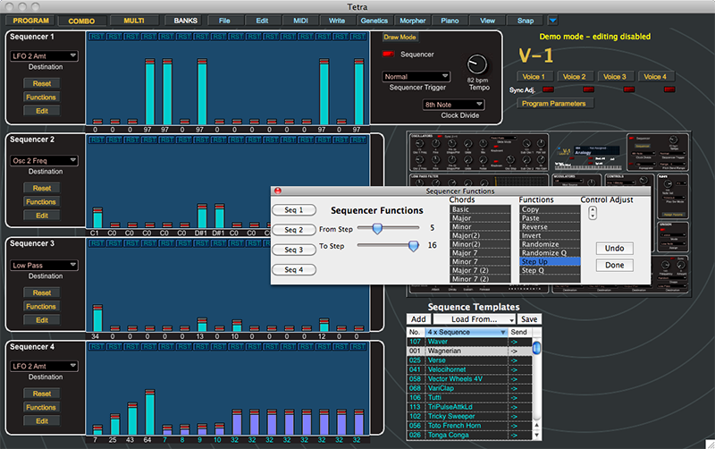The width and height of the screenshot is (715, 449).
Task: Click Program Parameters button
Action: [553, 104]
